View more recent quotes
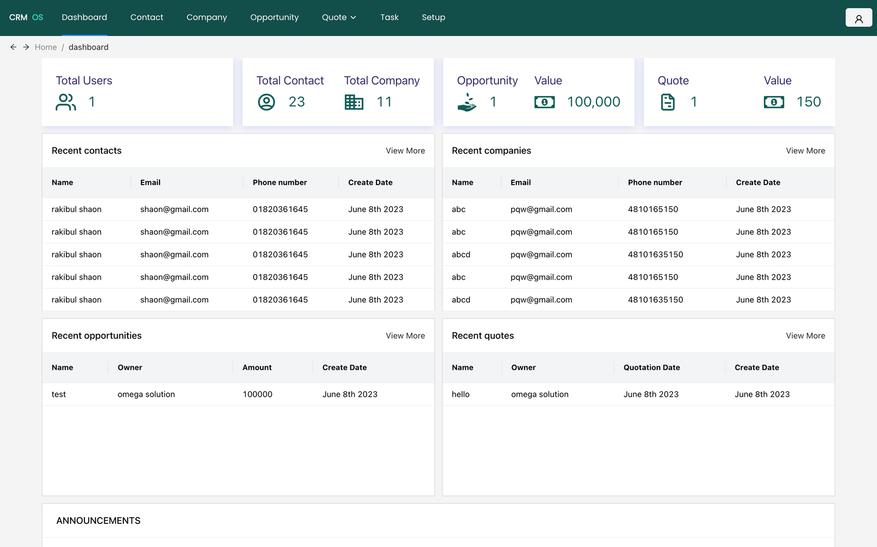 pyautogui.click(x=805, y=336)
